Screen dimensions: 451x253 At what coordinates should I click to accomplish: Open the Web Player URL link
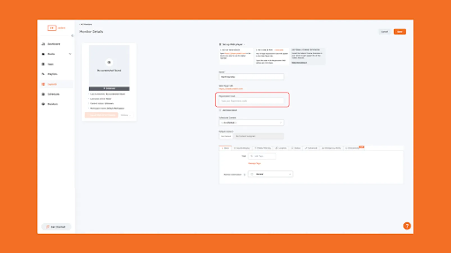231,89
